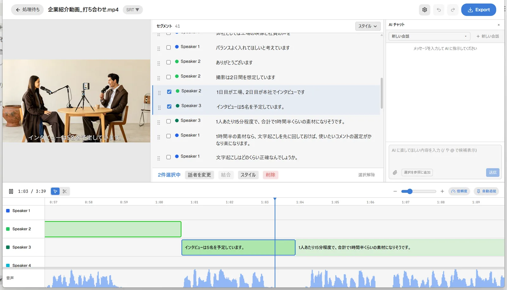Click 選択解除 to clear selection

[367, 175]
